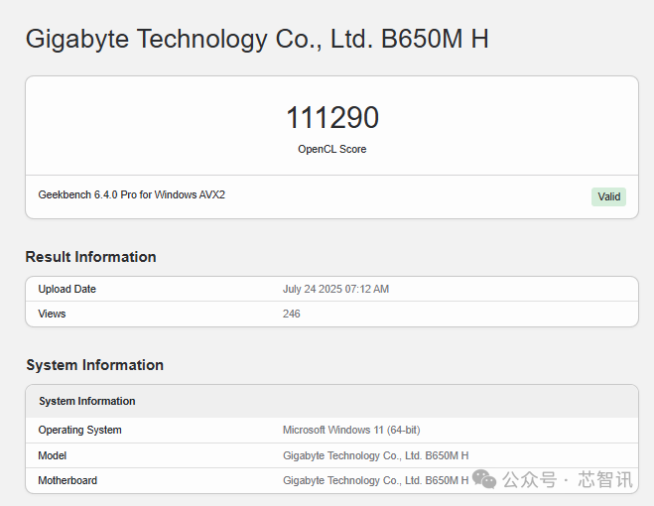Viewport: 654px width, 506px height.
Task: Select the 111290 score number
Action: click(x=331, y=118)
